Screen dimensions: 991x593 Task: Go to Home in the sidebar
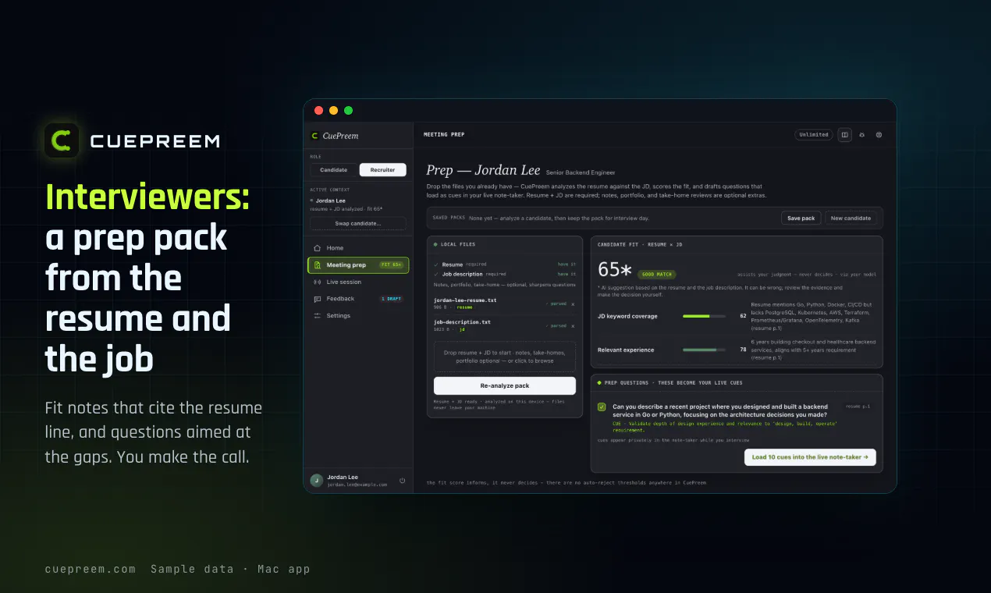(358, 248)
